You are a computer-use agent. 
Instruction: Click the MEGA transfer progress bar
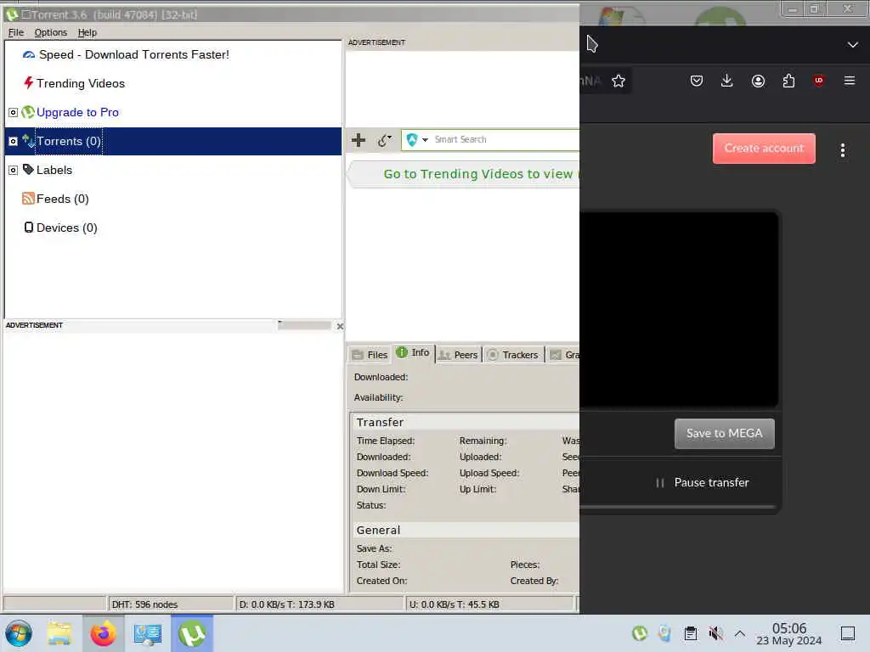pos(677,507)
